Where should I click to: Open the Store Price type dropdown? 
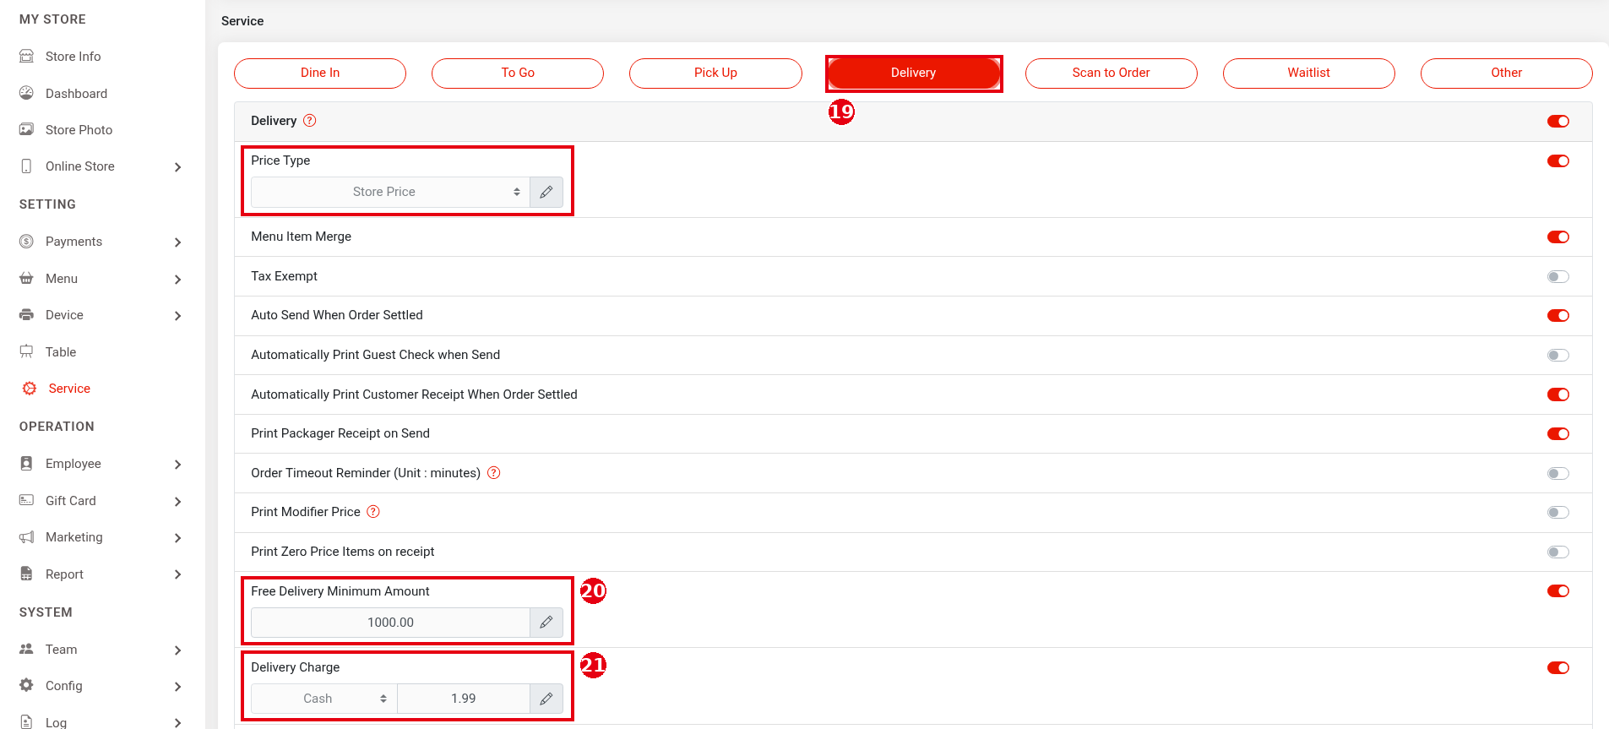click(390, 192)
